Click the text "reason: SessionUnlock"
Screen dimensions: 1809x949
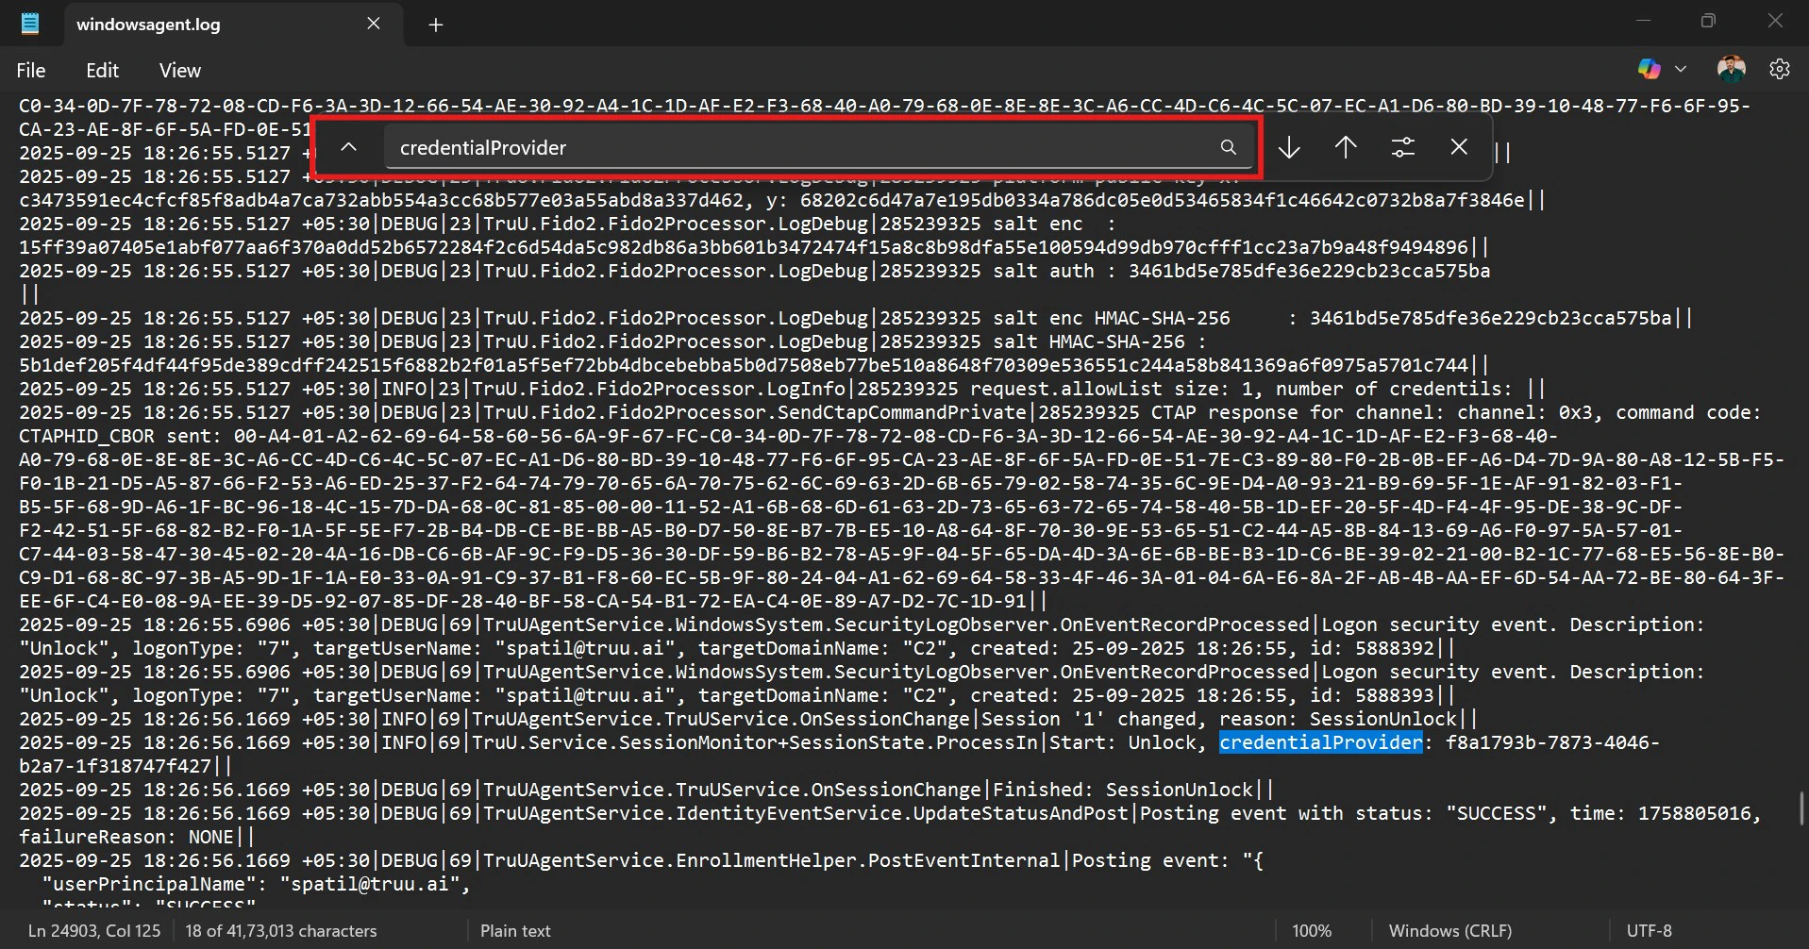point(1338,719)
